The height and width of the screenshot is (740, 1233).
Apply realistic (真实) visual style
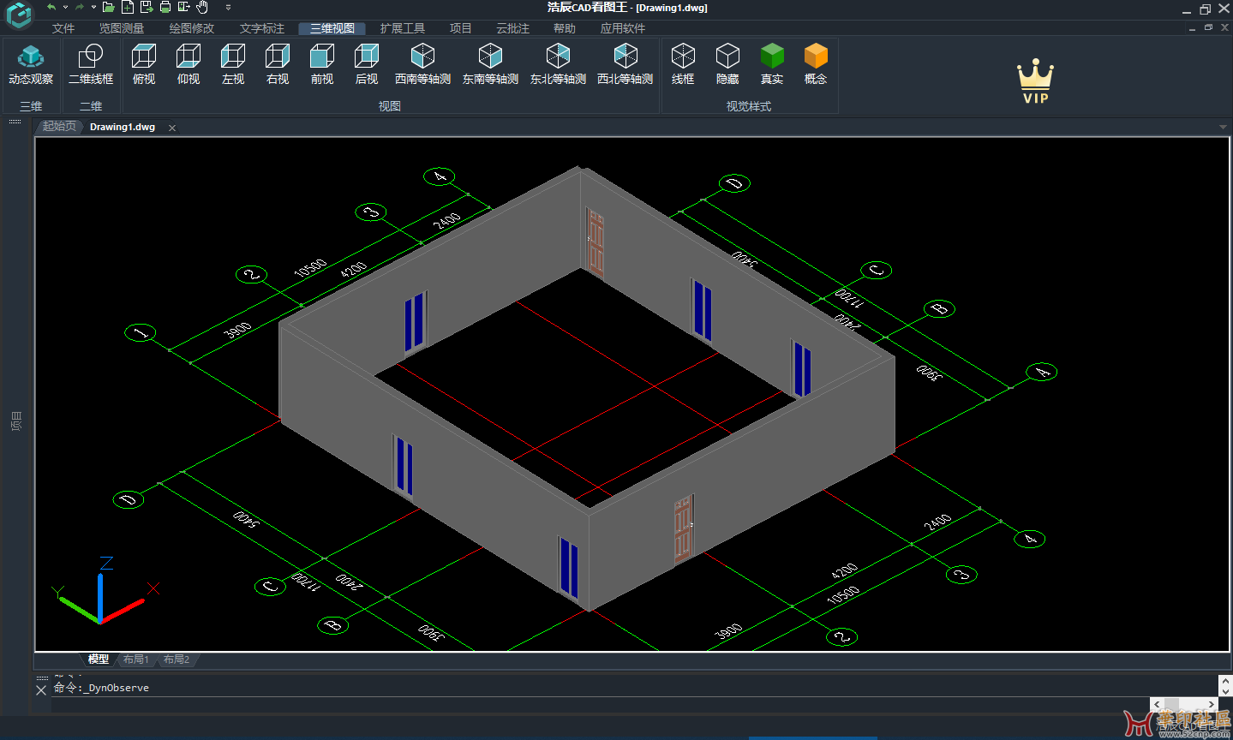coord(772,64)
